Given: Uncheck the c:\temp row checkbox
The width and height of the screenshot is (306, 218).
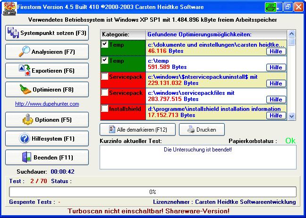Looking at the screenshot, I should click(105, 60).
